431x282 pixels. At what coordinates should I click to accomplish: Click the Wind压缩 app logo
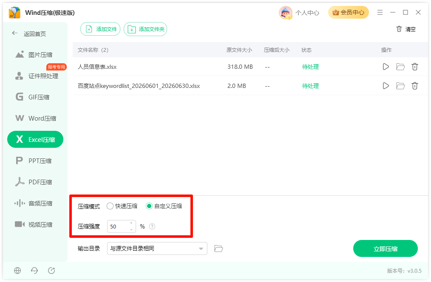[14, 13]
